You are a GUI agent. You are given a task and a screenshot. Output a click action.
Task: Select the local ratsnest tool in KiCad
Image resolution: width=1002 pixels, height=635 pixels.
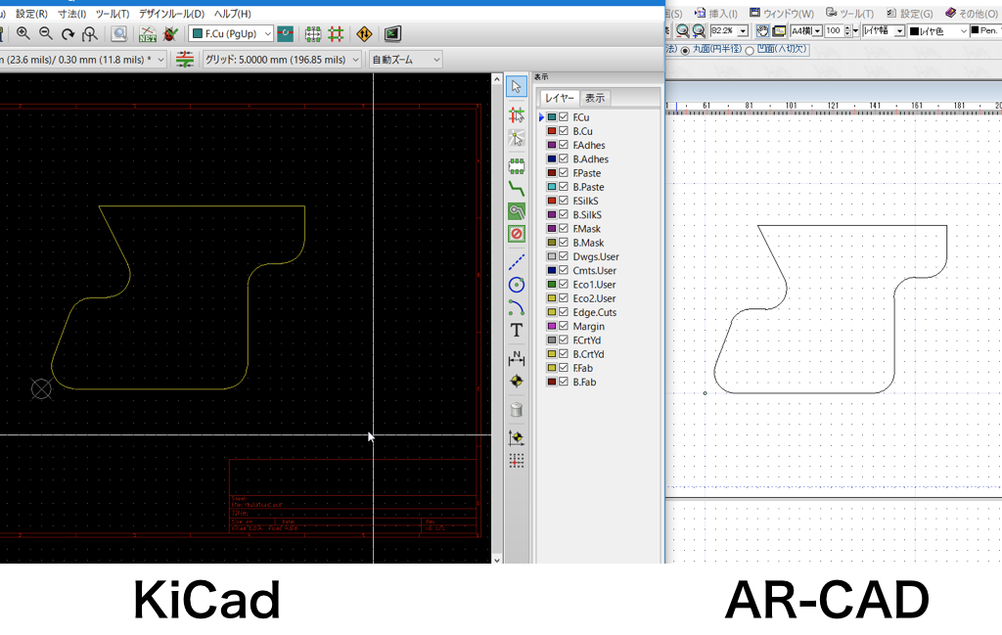pos(517,138)
